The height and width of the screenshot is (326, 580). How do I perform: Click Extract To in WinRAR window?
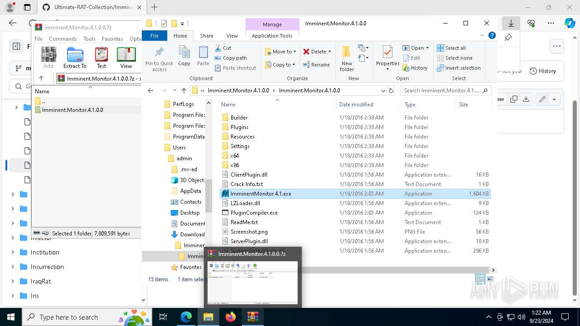pos(75,58)
